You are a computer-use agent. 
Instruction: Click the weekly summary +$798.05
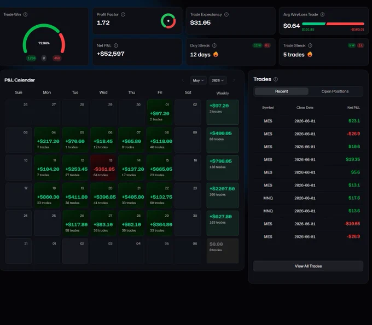[x=223, y=168]
